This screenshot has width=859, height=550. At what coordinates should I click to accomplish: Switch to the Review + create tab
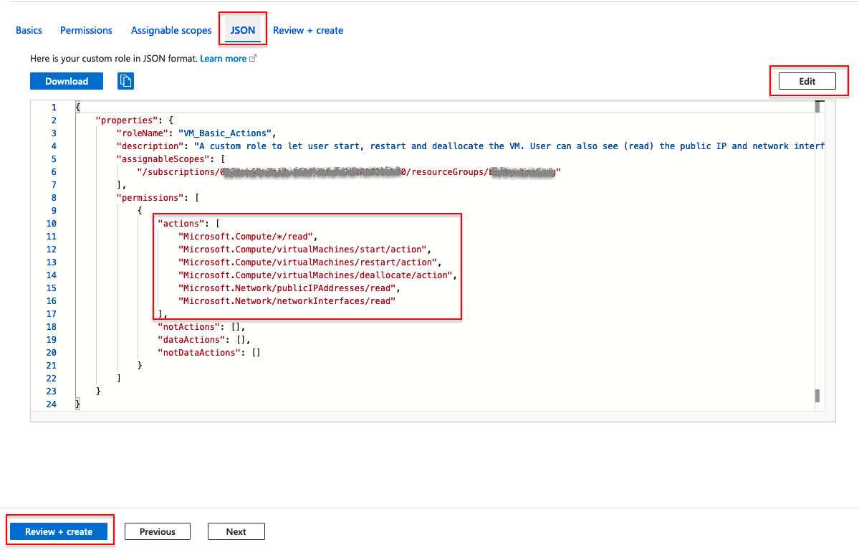(x=308, y=30)
